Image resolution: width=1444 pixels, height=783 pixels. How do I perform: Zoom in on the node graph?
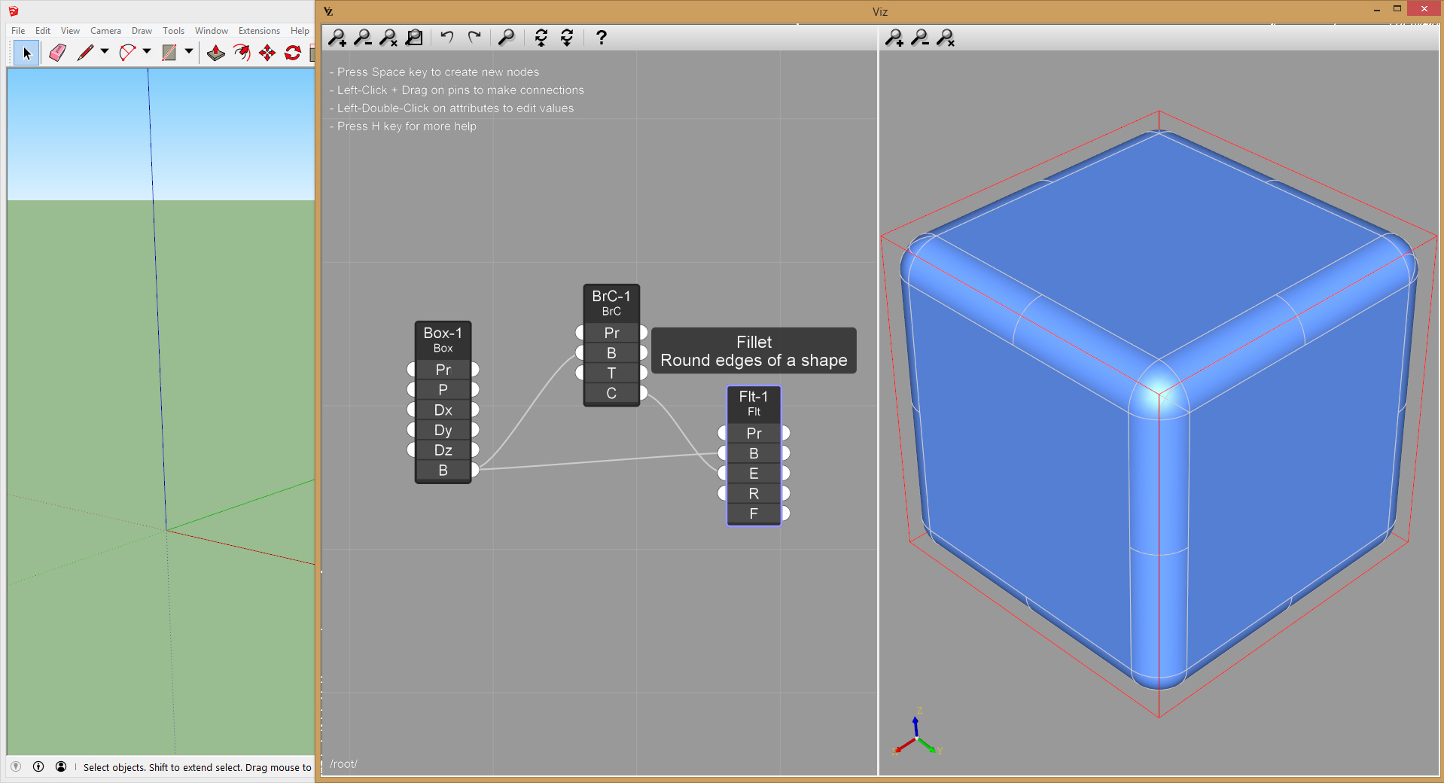click(337, 37)
